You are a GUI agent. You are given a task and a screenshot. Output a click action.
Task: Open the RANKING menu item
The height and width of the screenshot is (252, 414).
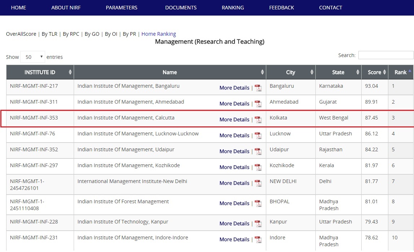pos(233,8)
